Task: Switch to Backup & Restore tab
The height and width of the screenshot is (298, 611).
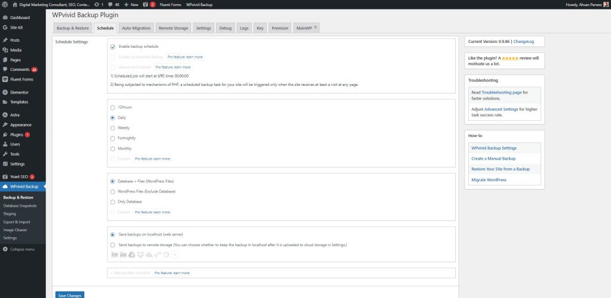Action: coord(72,28)
